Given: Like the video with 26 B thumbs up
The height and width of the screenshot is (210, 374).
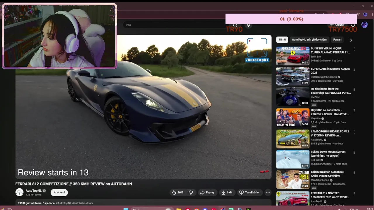Looking at the screenshot, I should point(178,192).
